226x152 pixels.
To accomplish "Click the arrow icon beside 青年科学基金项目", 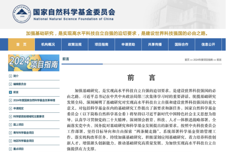I will click(10, 133).
